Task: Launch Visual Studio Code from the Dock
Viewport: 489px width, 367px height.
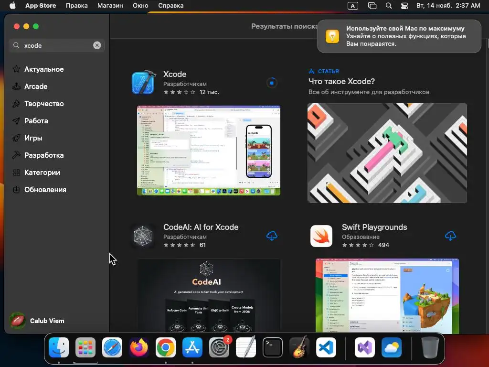Action: coord(326,347)
